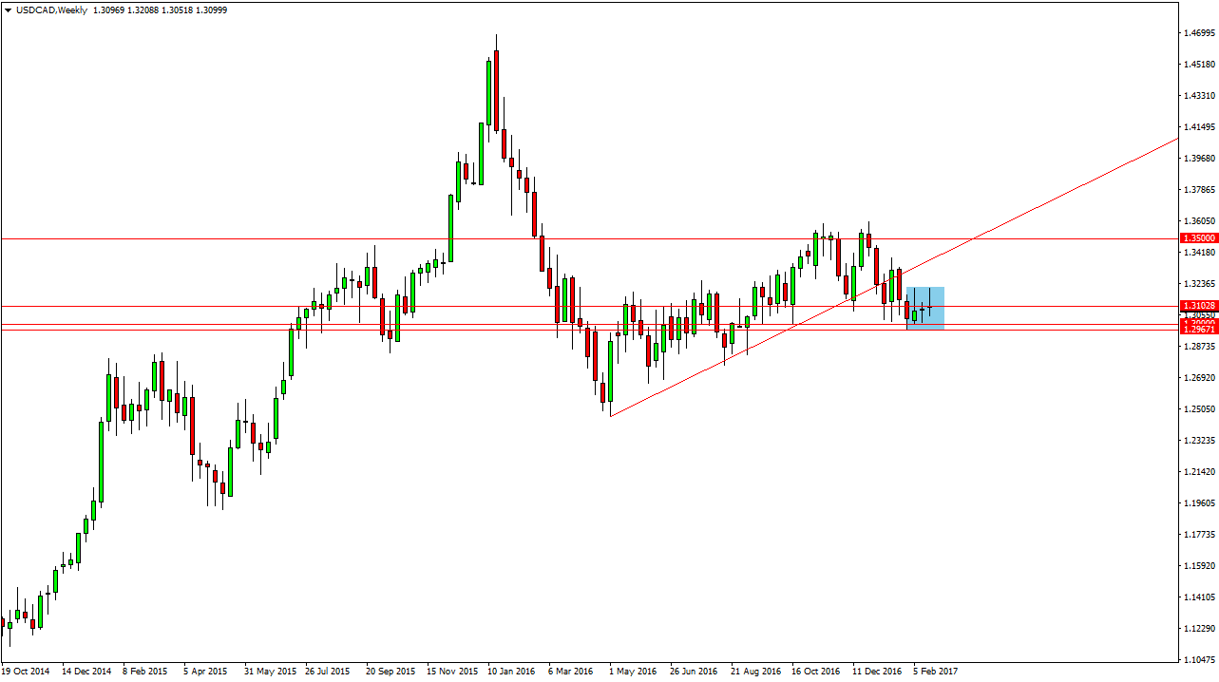The width and height of the screenshot is (1219, 682).
Task: Click the dropdown arrow beside USDCAD,Weekly
Action: click(8, 9)
